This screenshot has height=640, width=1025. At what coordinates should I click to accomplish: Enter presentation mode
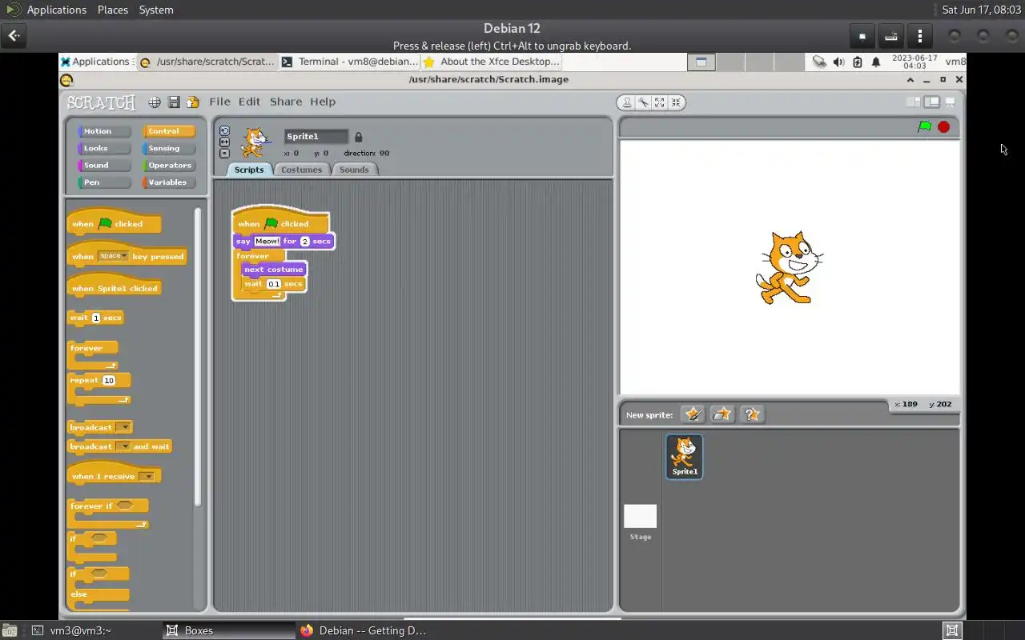coord(951,102)
